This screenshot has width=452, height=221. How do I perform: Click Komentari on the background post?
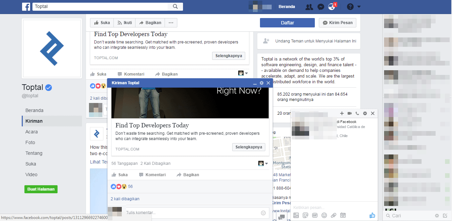pos(131,74)
